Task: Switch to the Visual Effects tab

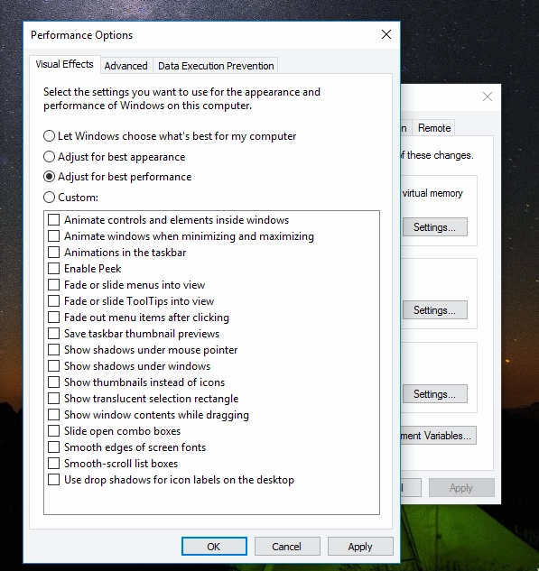Action: tap(64, 64)
